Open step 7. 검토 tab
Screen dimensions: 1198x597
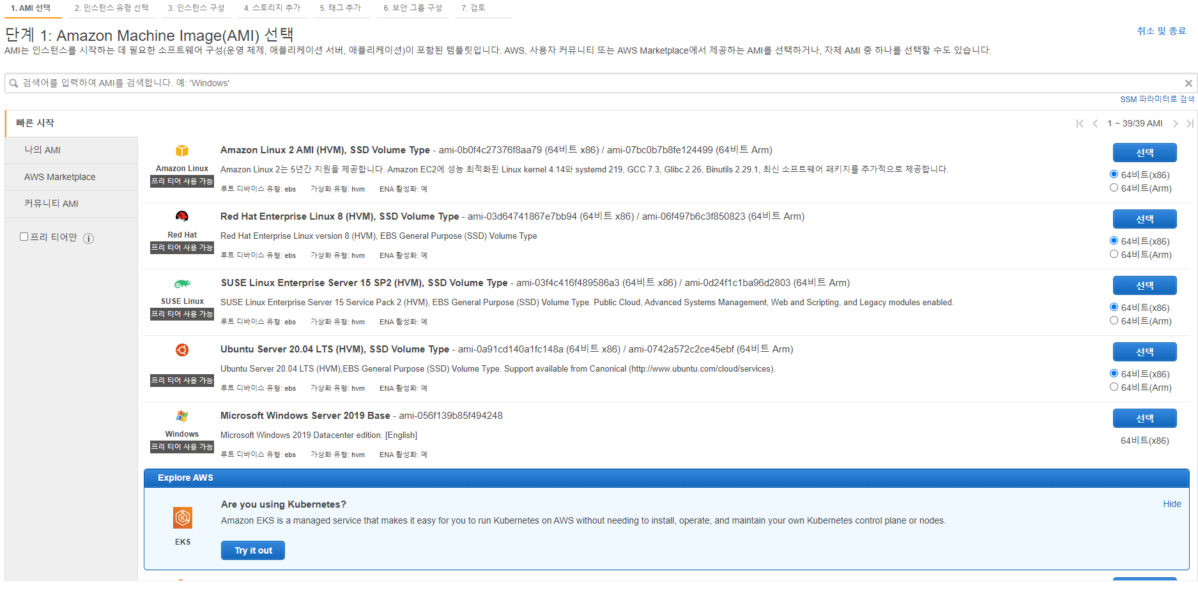pos(473,8)
